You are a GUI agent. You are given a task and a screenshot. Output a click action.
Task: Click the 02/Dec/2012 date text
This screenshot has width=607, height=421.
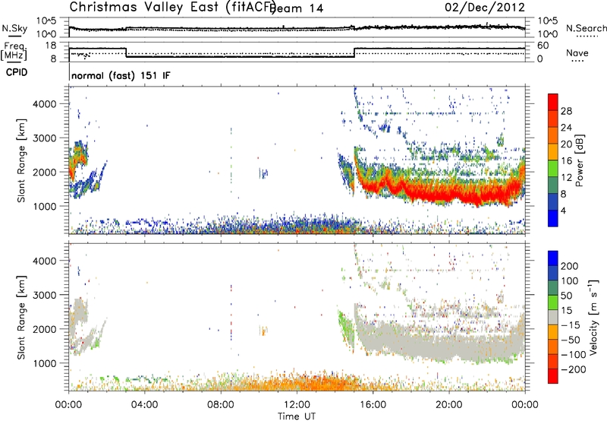[x=484, y=8]
